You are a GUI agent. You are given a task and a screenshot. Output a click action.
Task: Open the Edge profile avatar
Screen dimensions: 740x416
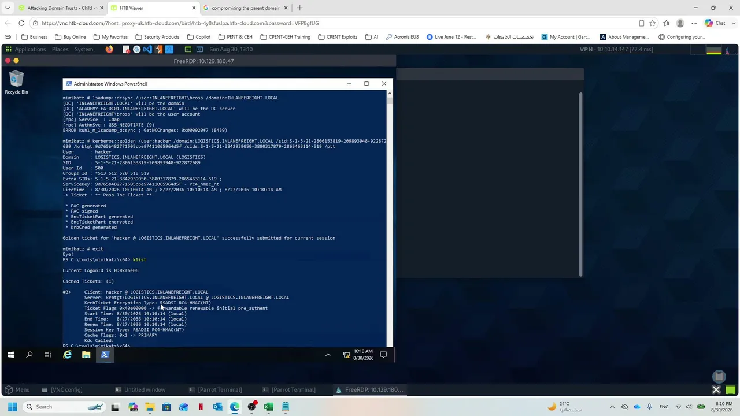pyautogui.click(x=680, y=23)
